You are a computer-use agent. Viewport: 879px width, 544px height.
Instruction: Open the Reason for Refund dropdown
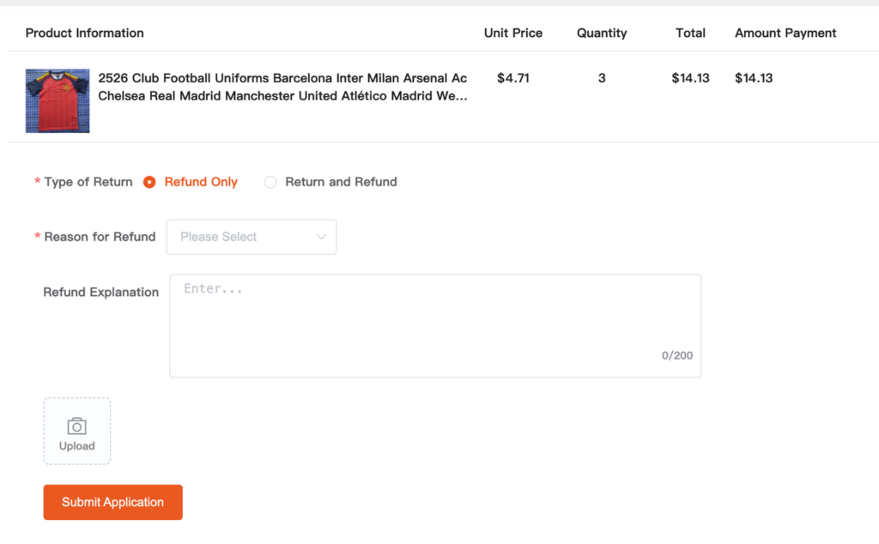click(x=252, y=237)
